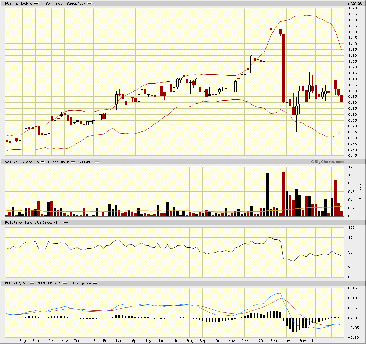Click the black Divergence legend swatch
Viewport: 366px width, 344px height.
(x=95, y=283)
